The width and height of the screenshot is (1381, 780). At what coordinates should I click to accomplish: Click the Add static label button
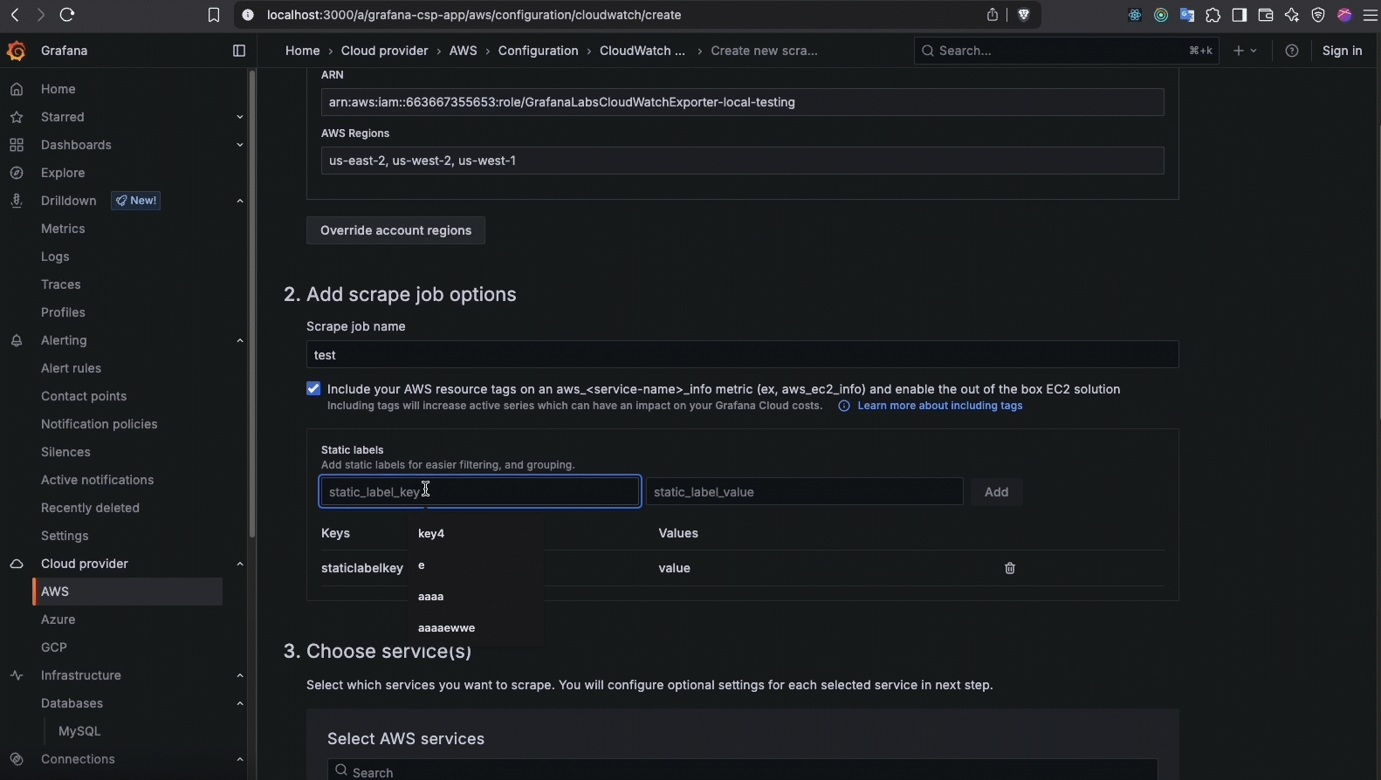[996, 492]
